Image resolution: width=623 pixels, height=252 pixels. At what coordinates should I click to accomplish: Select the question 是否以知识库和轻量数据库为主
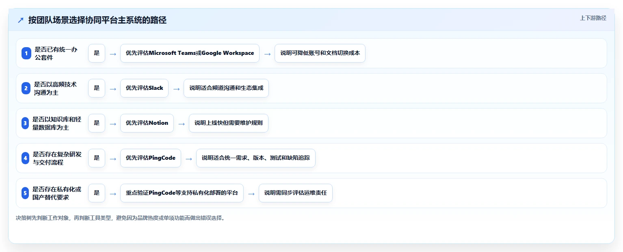point(57,123)
